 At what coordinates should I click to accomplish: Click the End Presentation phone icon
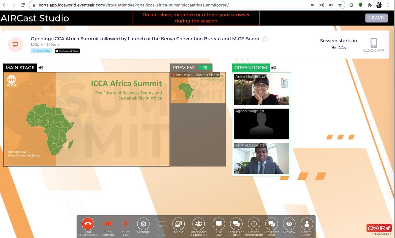point(88,224)
